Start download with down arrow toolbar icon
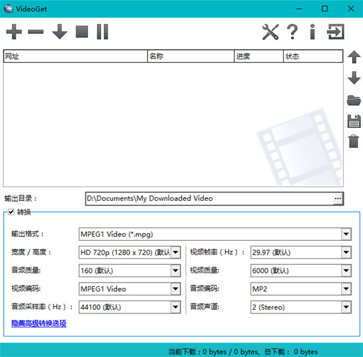 [x=59, y=32]
